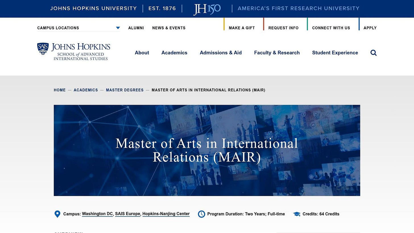The width and height of the screenshot is (414, 233).
Task: Open the Washington DC campus link
Action: coord(97,214)
